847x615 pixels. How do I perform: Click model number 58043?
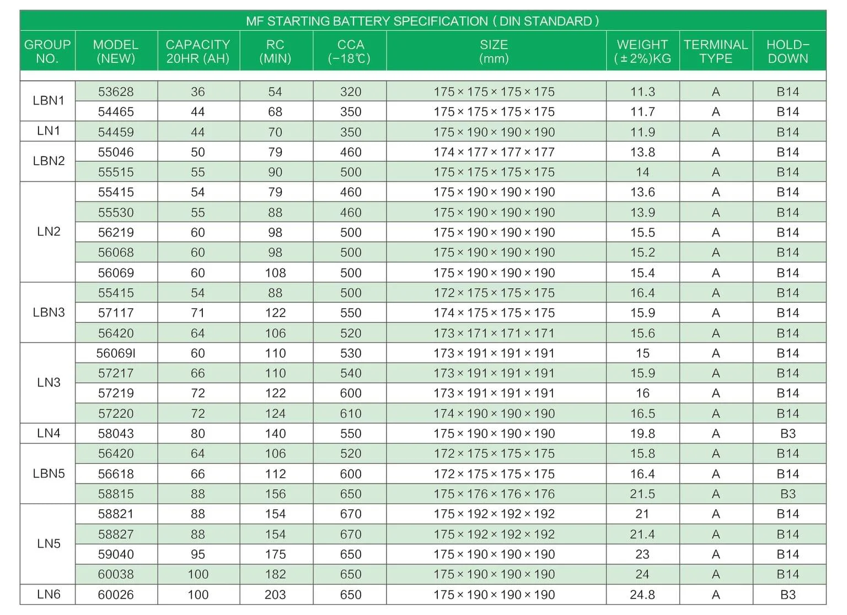(116, 434)
